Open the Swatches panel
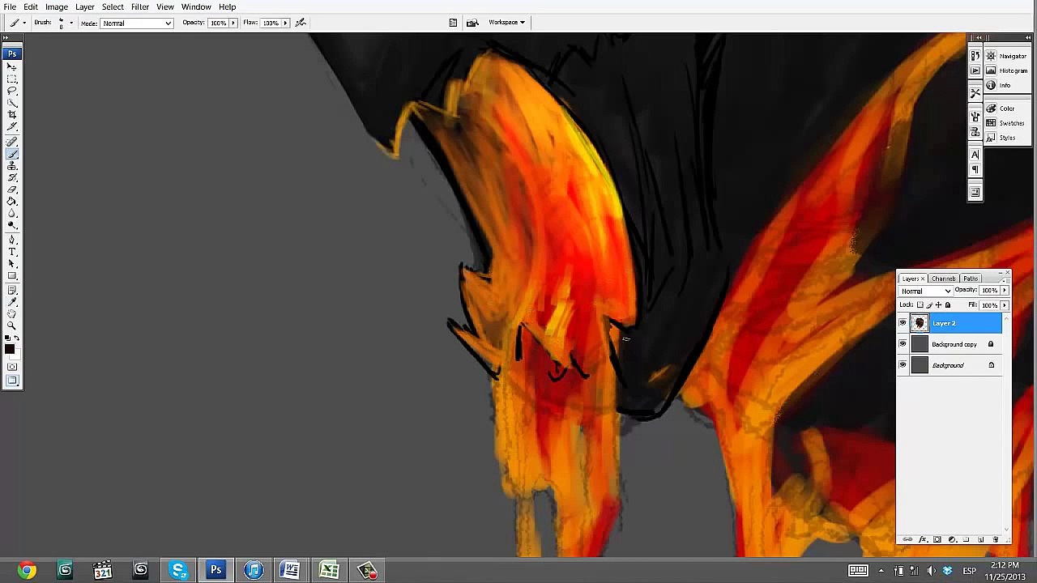This screenshot has width=1037, height=583. pos(1005,123)
